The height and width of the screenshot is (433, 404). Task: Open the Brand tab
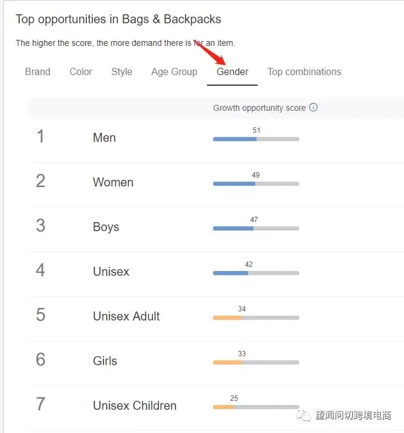tap(38, 72)
